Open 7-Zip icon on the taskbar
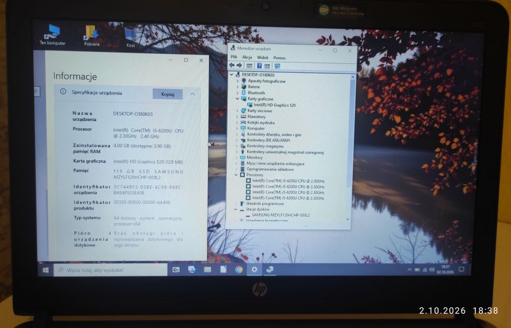The height and width of the screenshot is (328, 511). point(176,270)
